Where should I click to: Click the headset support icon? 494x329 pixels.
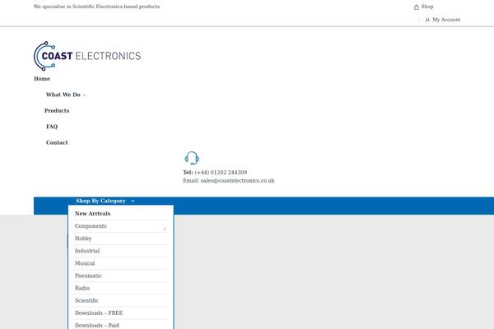click(x=192, y=158)
